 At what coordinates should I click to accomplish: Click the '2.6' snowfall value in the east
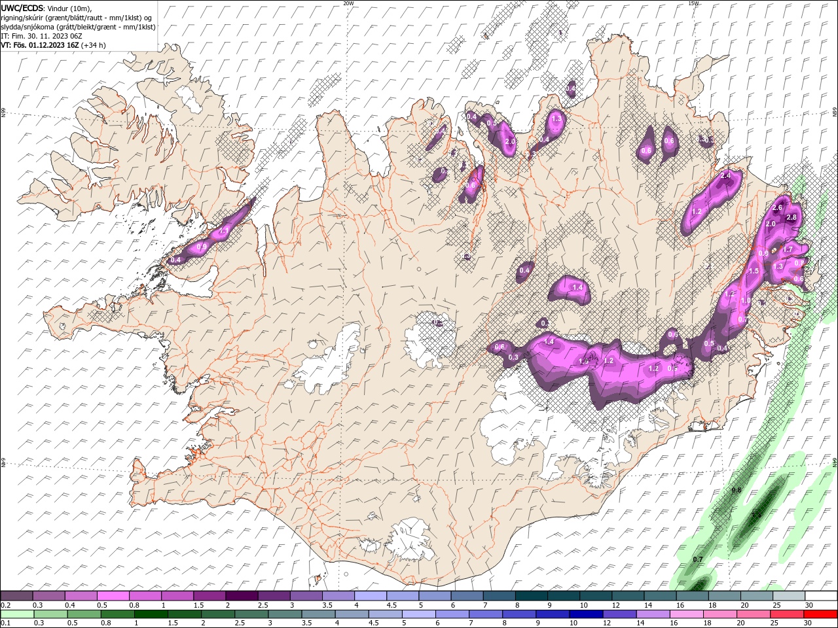point(777,207)
